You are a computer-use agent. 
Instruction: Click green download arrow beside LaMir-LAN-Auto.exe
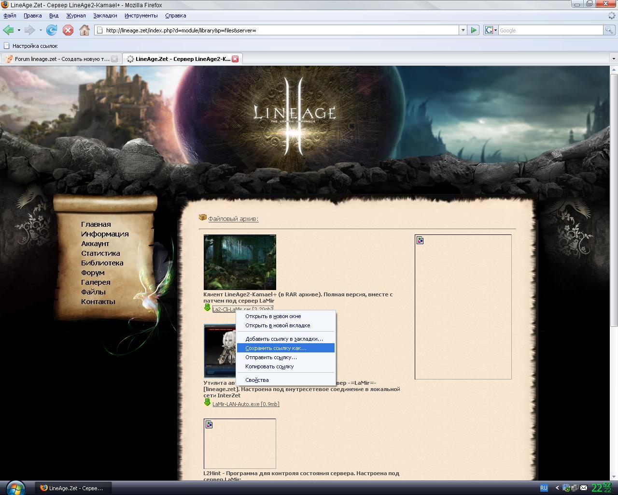[x=207, y=403]
